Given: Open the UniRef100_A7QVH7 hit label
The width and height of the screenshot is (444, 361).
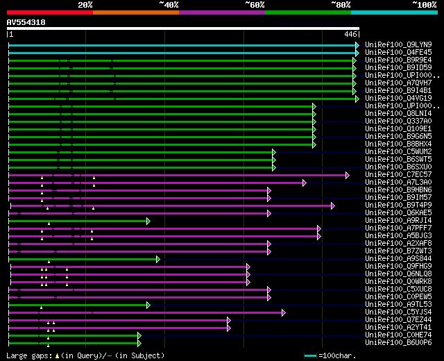Looking at the screenshot, I should (x=398, y=83).
